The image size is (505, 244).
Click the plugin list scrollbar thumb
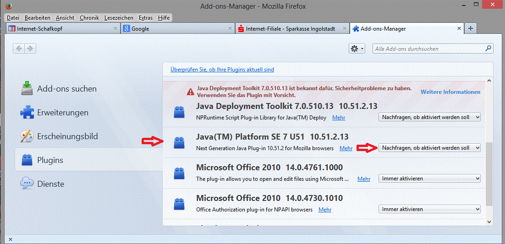click(489, 174)
